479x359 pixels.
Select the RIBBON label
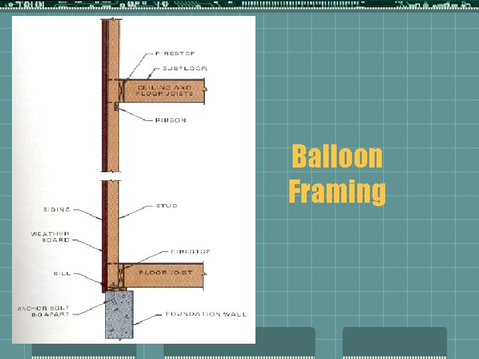171,120
